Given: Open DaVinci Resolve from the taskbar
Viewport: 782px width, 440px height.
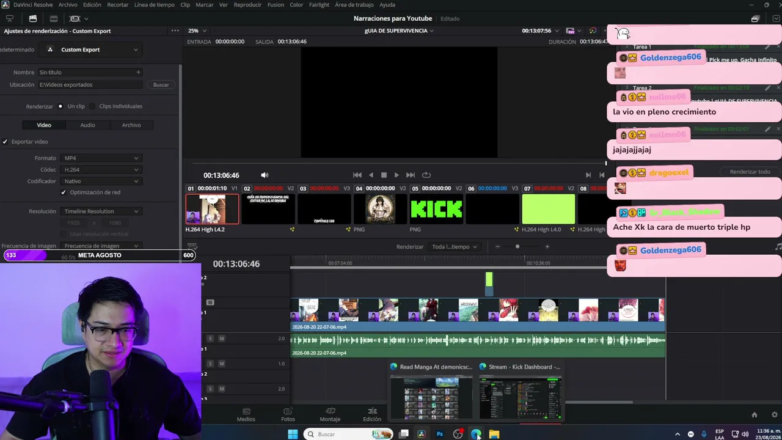Looking at the screenshot, I should (x=422, y=434).
